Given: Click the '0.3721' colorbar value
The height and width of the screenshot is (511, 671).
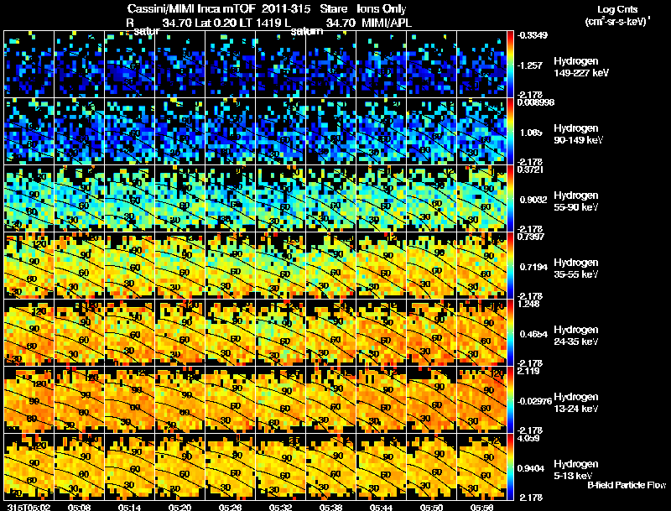Looking at the screenshot, I should coord(530,169).
